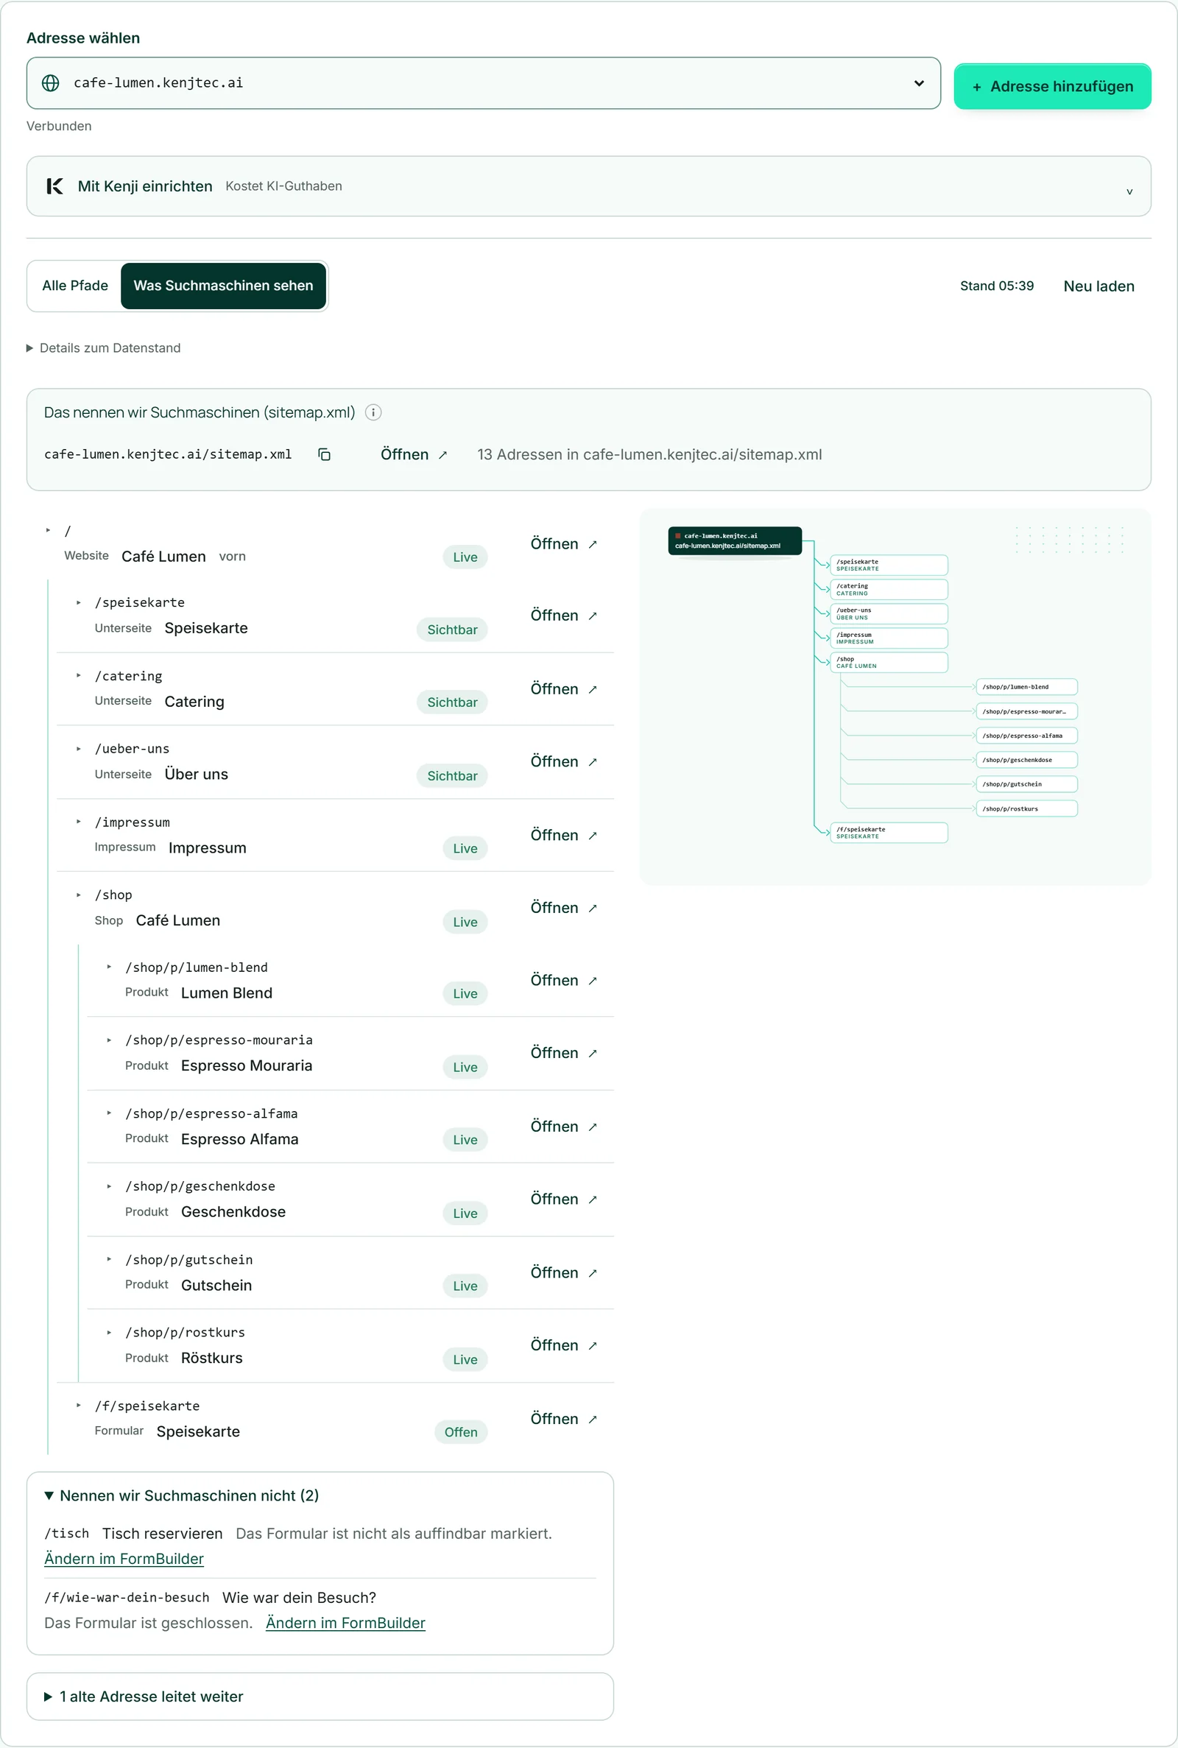Copy the sitemap.xml address
1178x1748 pixels.
click(324, 454)
